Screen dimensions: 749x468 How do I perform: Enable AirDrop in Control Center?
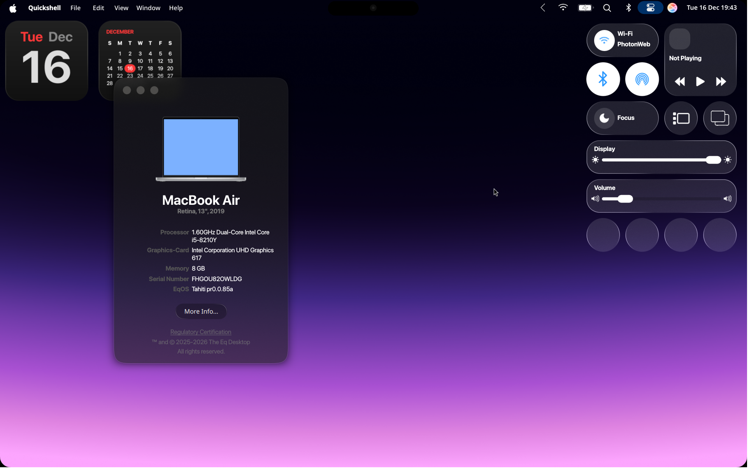click(642, 79)
